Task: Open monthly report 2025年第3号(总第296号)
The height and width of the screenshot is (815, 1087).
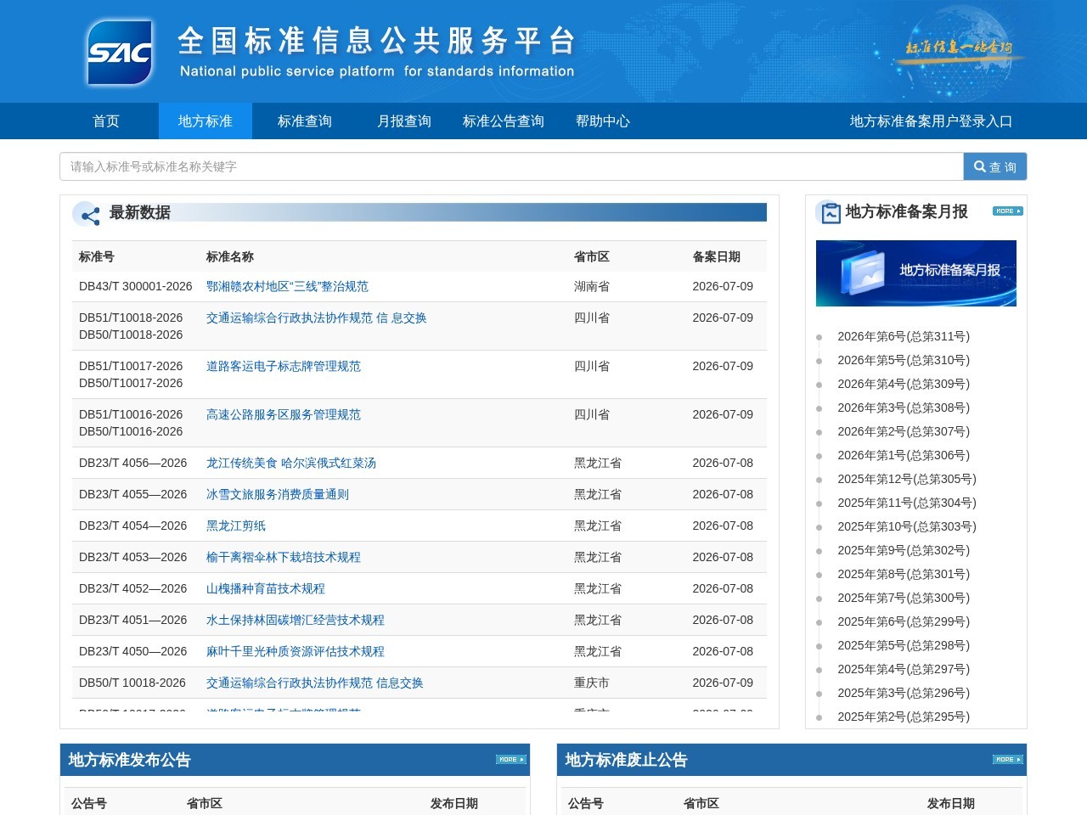Action: coord(904,694)
